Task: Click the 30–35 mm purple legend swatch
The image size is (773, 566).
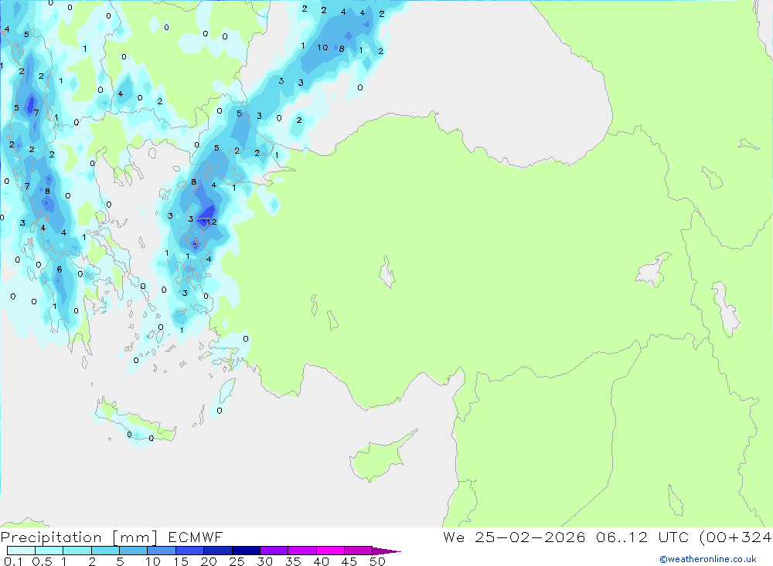Action: click(274, 551)
